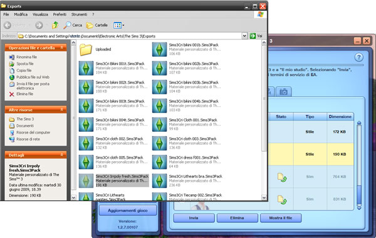Select Sims3Cri dress f001.Sims3Pack file icon
This screenshot has width=376, height=238.
pos(159,162)
